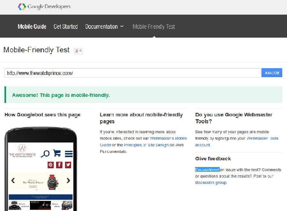Click the Google Developers logo
Screen dimensions: 287x211
pyautogui.click(x=44, y=7)
